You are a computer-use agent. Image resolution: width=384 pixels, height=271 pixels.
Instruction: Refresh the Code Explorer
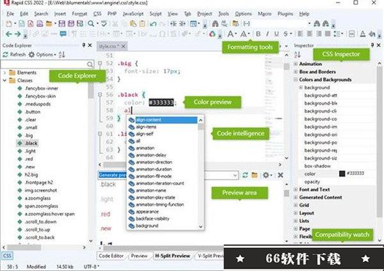tap(14, 54)
